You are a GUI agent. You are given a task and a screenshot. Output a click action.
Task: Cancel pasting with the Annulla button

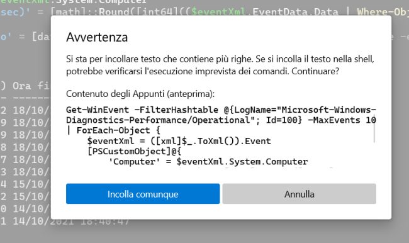pos(299,194)
